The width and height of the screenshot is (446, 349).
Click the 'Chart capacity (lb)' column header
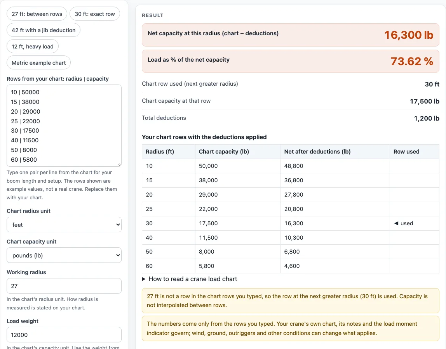click(224, 152)
